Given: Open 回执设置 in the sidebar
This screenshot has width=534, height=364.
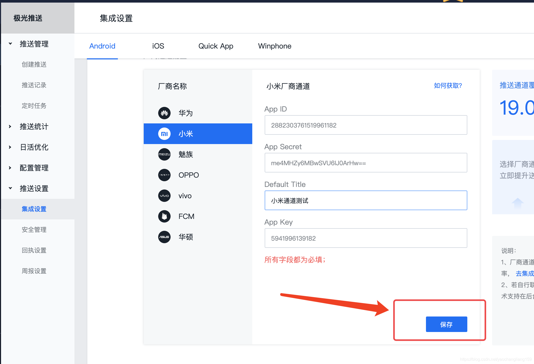Looking at the screenshot, I should tap(34, 250).
